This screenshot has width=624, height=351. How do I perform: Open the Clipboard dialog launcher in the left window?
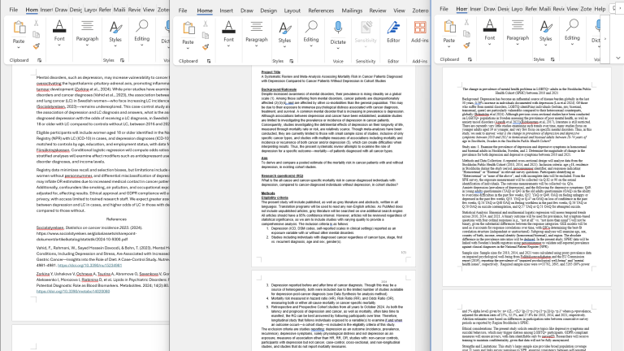[39, 60]
